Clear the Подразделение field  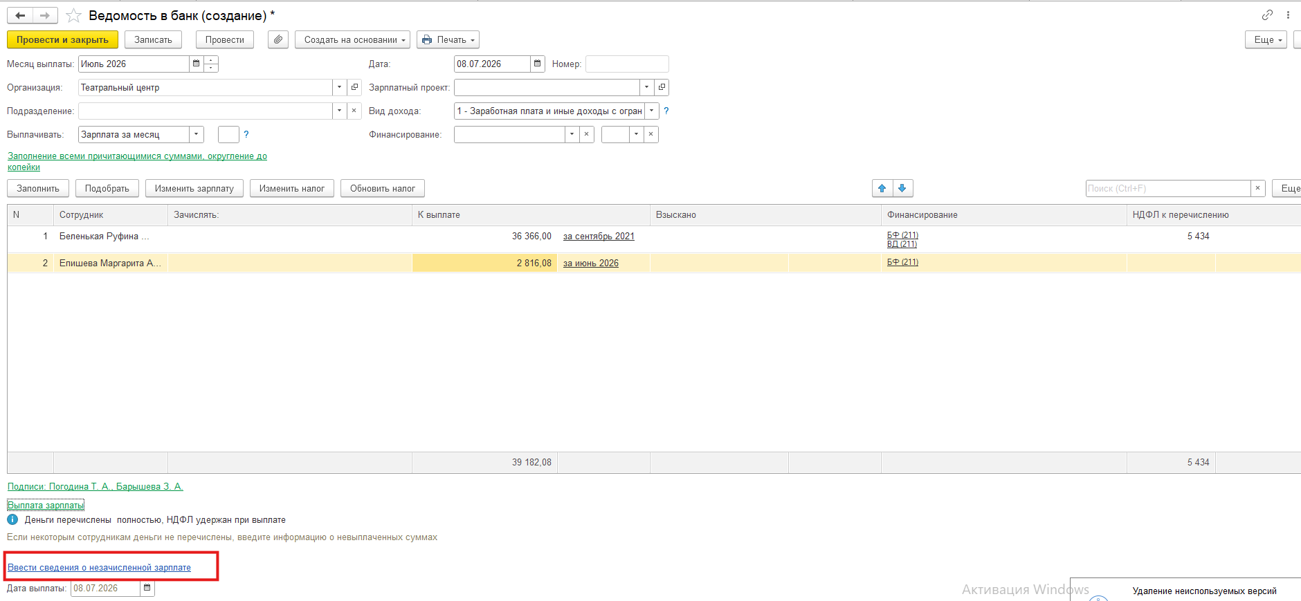[x=354, y=111]
